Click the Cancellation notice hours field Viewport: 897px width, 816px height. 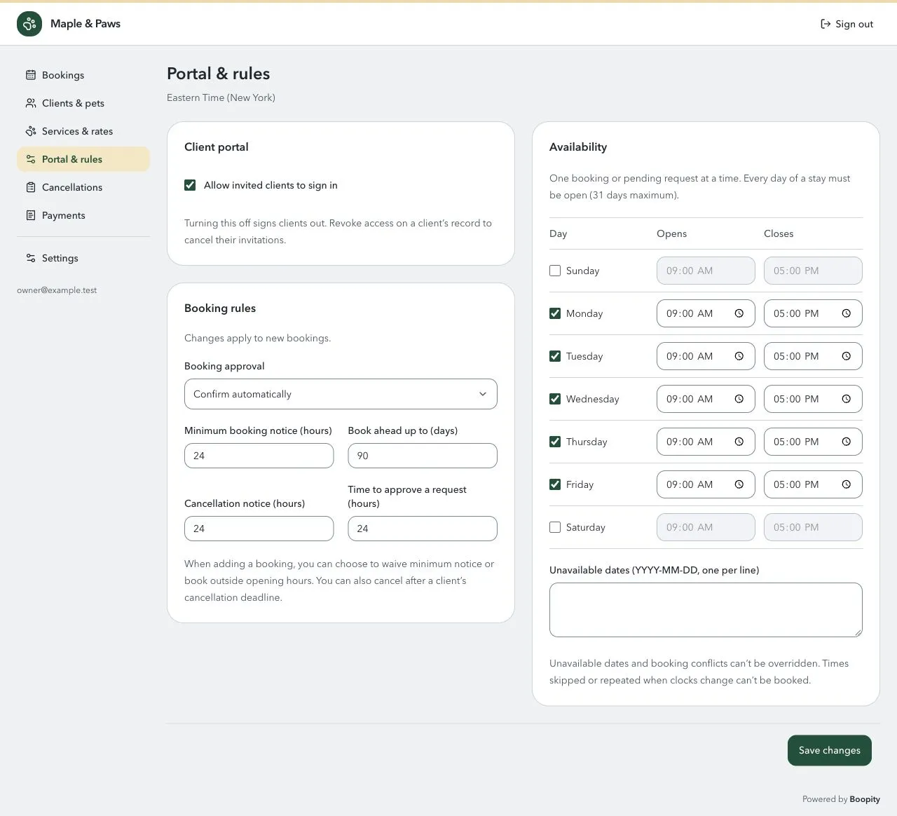(x=259, y=529)
